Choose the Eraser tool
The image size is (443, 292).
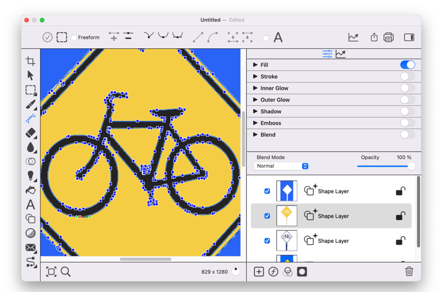click(31, 133)
